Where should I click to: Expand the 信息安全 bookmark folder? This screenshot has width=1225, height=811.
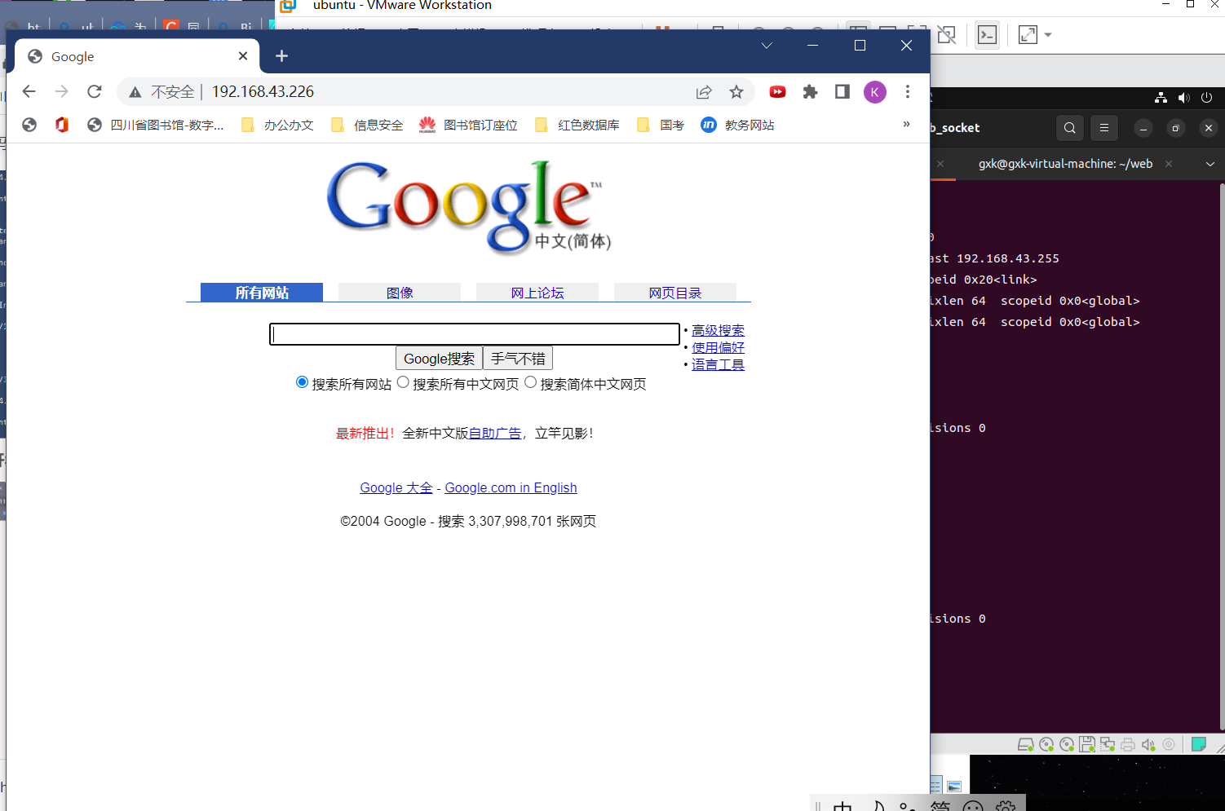coord(367,125)
